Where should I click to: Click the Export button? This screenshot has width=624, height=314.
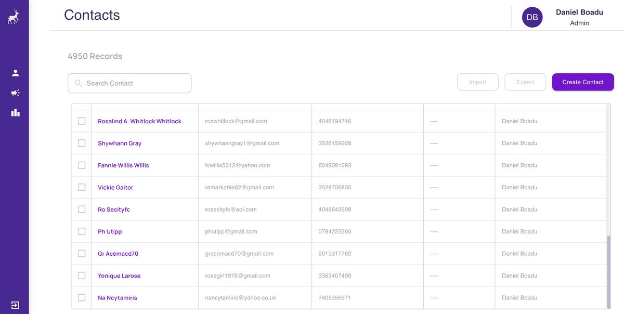(525, 82)
